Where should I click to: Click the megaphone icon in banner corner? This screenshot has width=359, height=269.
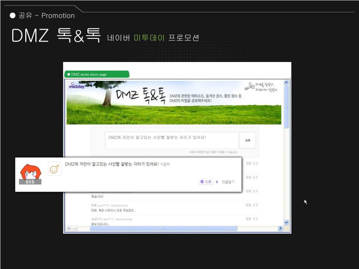pos(249,86)
